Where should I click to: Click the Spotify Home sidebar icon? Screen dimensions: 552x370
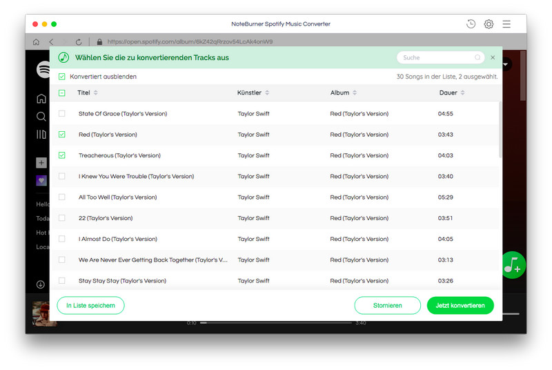[x=41, y=99]
